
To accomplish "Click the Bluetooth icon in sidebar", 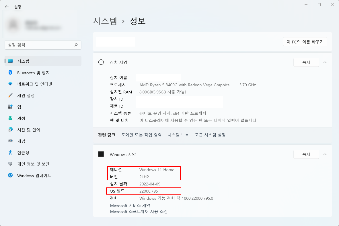I will click(x=10, y=72).
